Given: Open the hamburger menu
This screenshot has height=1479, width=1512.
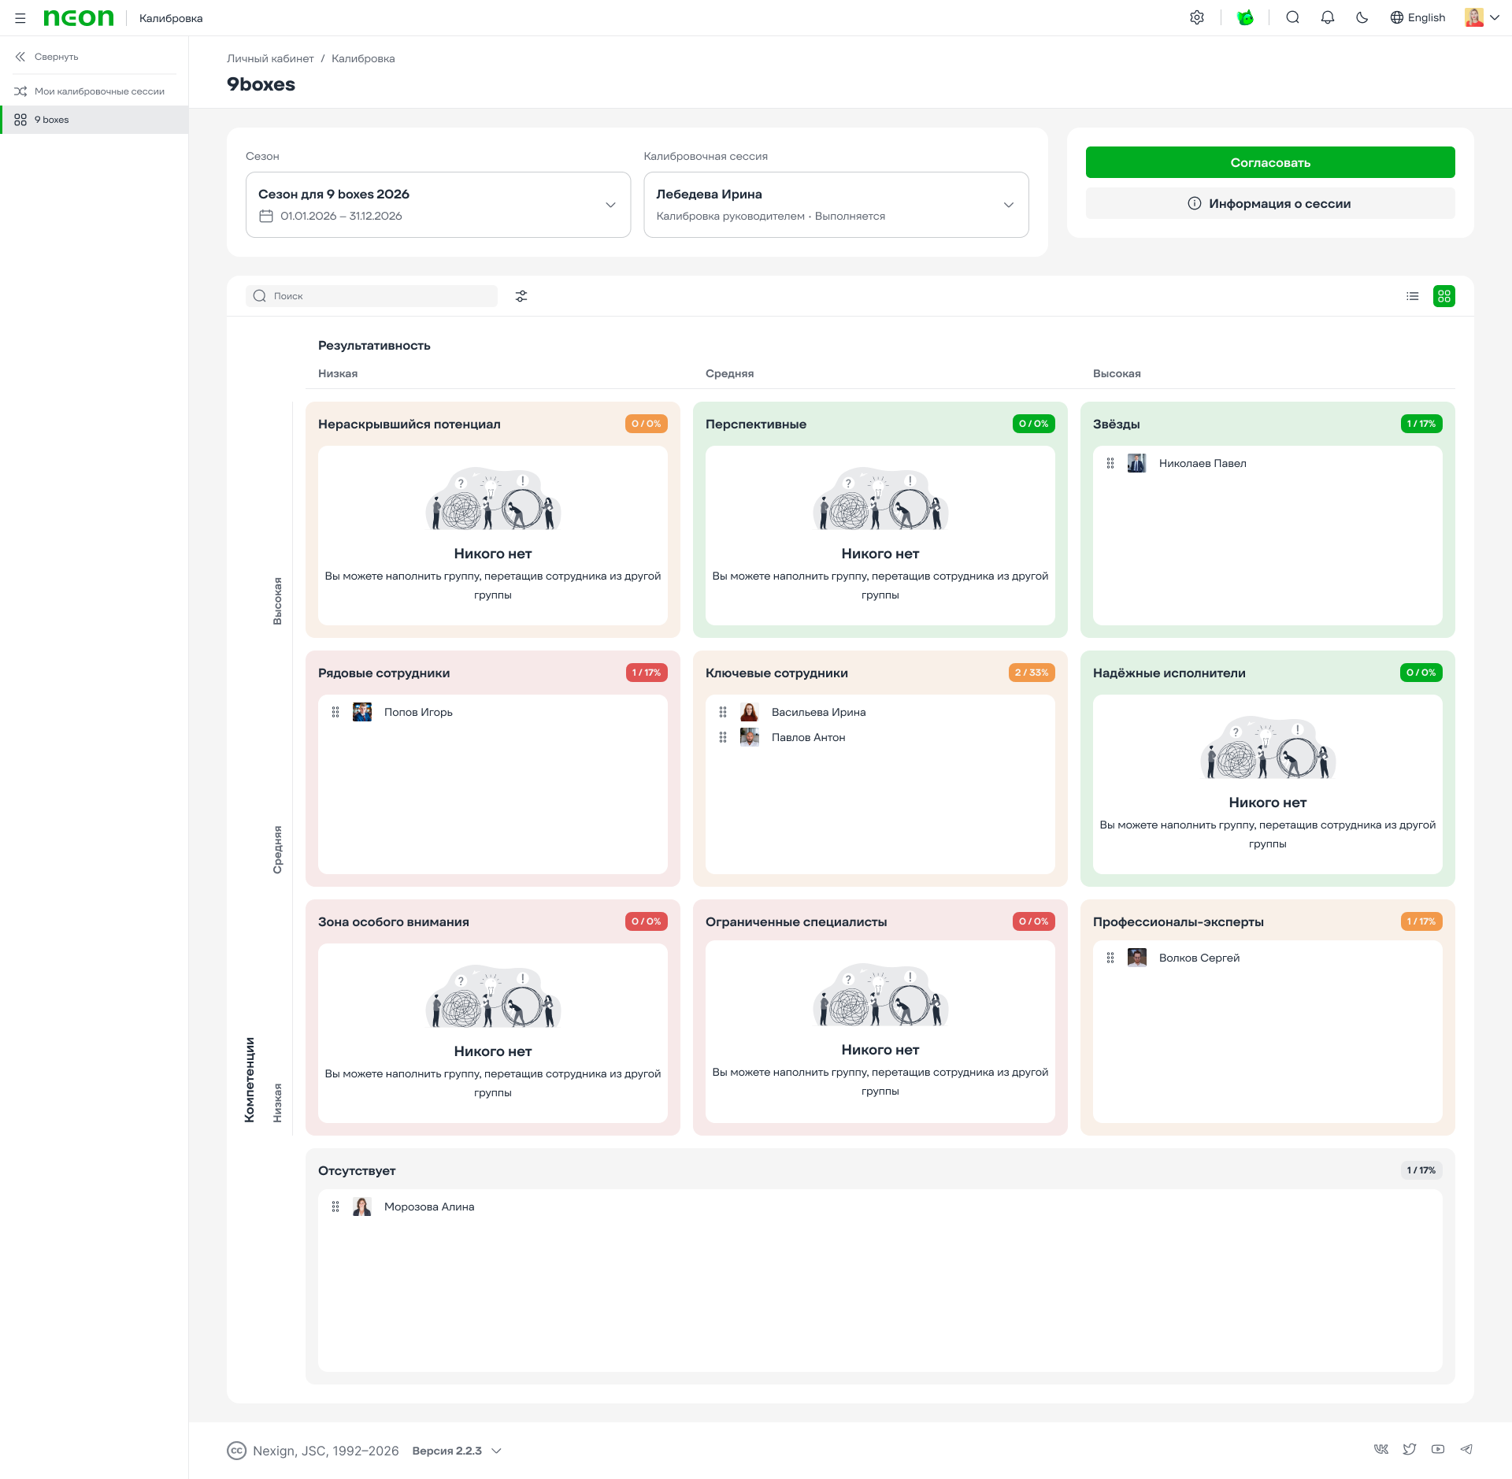Looking at the screenshot, I should pyautogui.click(x=20, y=18).
